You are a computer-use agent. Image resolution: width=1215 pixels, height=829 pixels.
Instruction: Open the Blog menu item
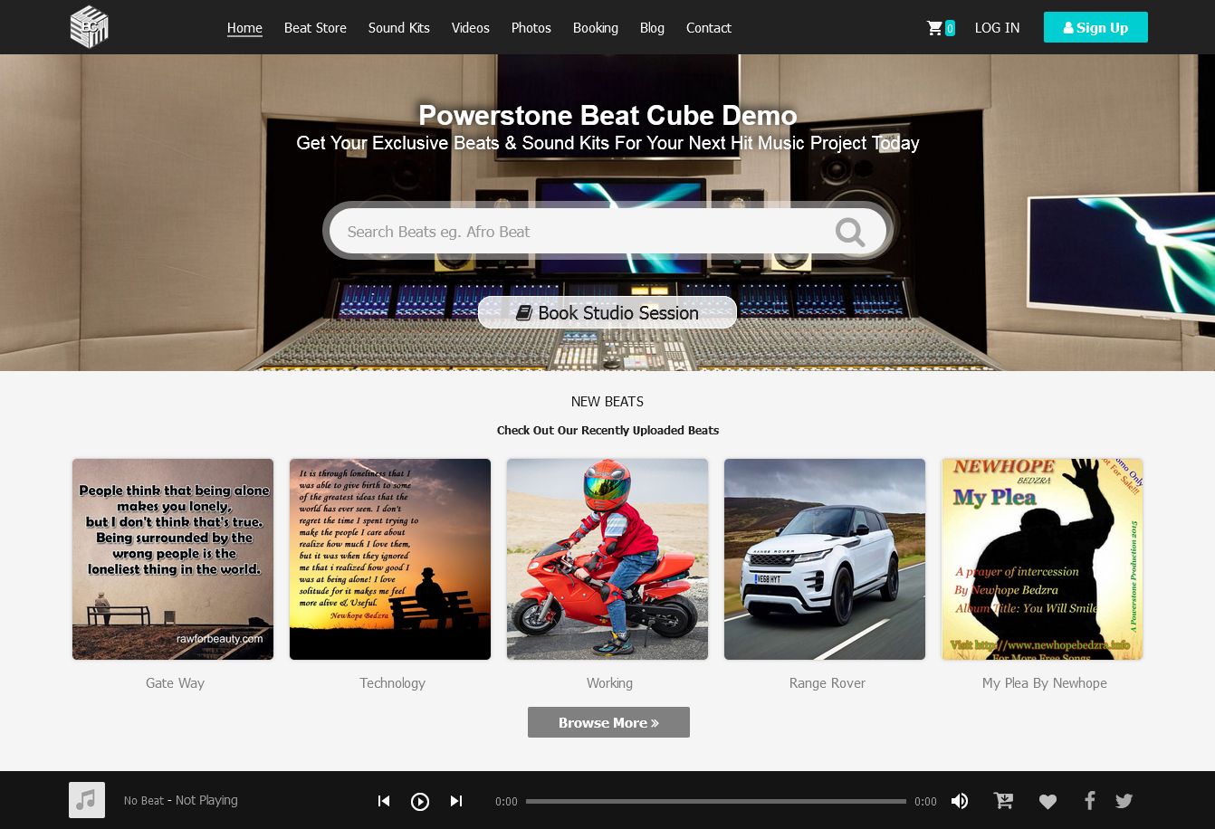point(652,28)
